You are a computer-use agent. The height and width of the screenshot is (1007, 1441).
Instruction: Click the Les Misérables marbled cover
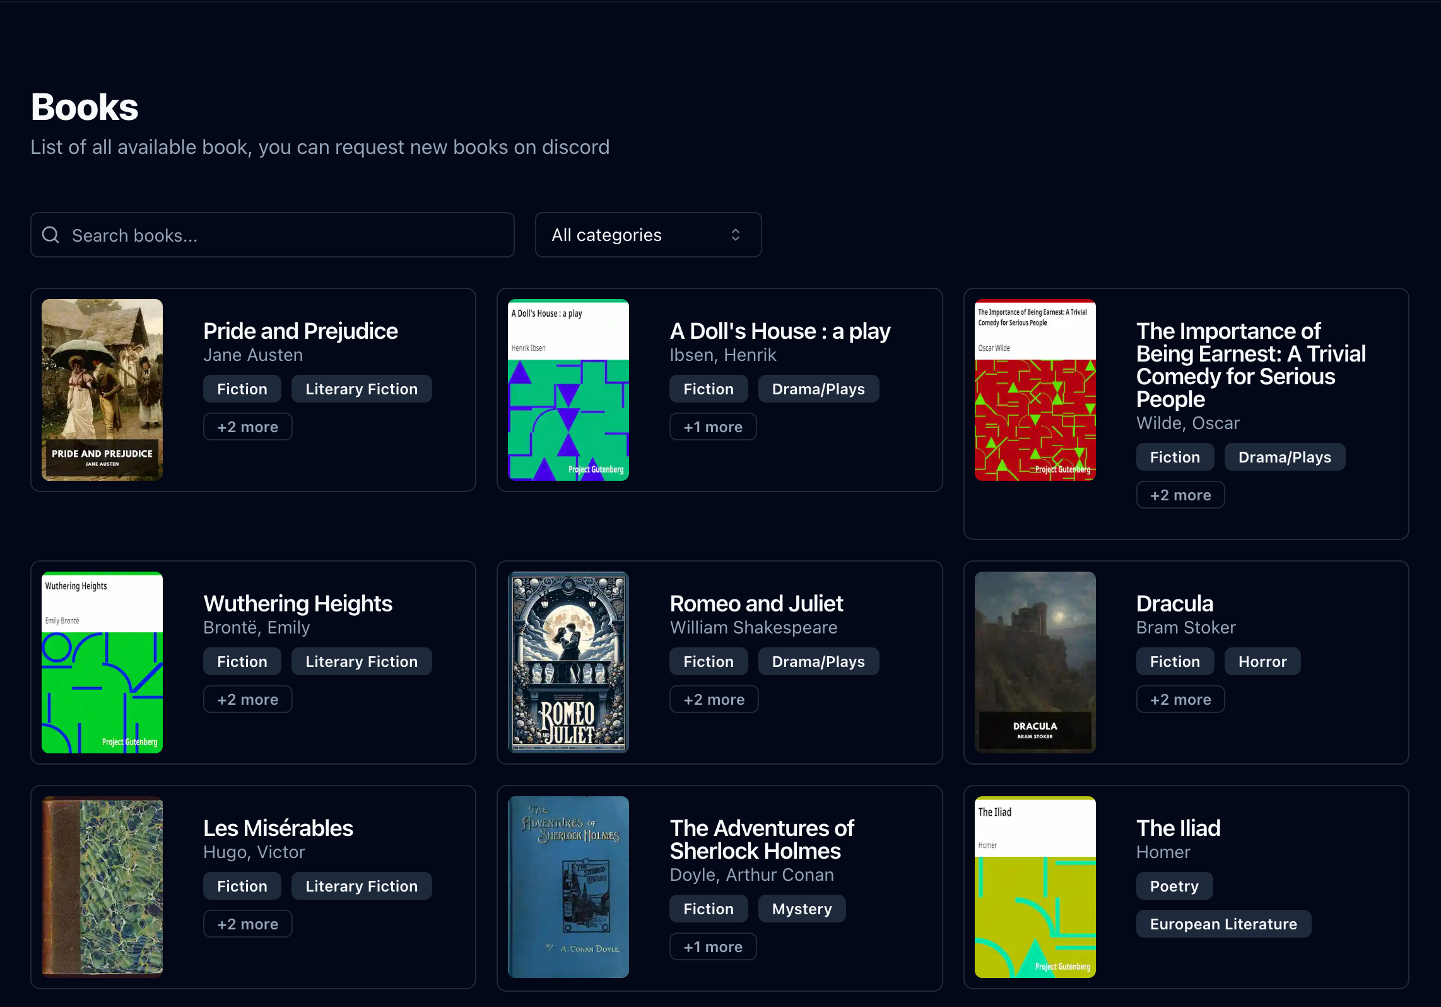click(102, 887)
